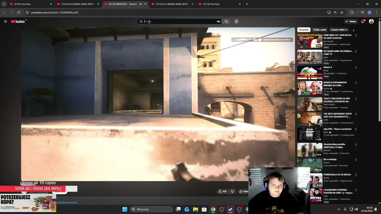Open options for FAME MMA F2F video

356,35
